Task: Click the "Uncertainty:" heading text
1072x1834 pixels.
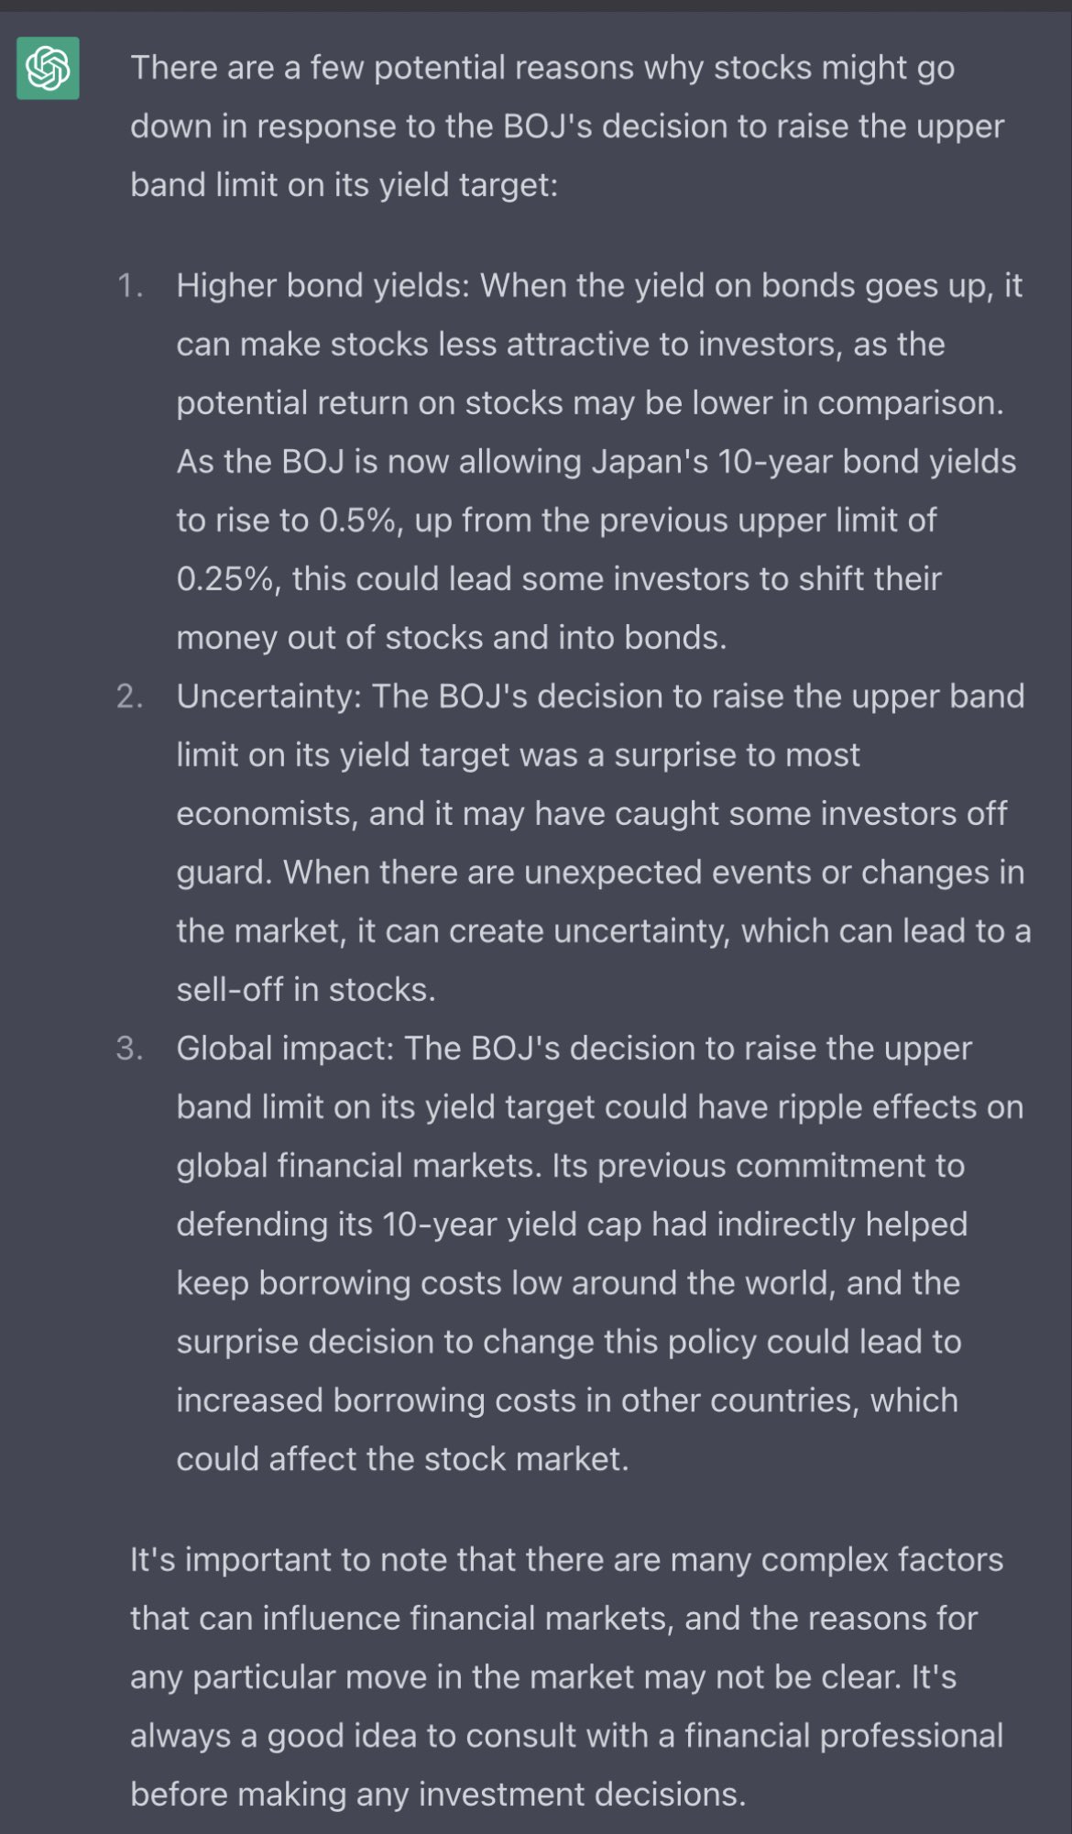Action: coord(269,697)
